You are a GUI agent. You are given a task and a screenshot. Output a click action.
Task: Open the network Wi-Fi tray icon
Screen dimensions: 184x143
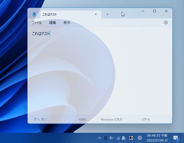pyautogui.click(x=118, y=138)
